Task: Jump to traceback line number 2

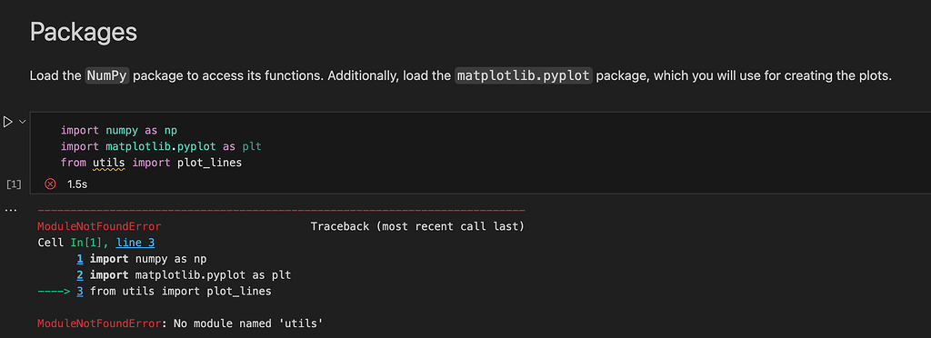Action: [x=80, y=275]
